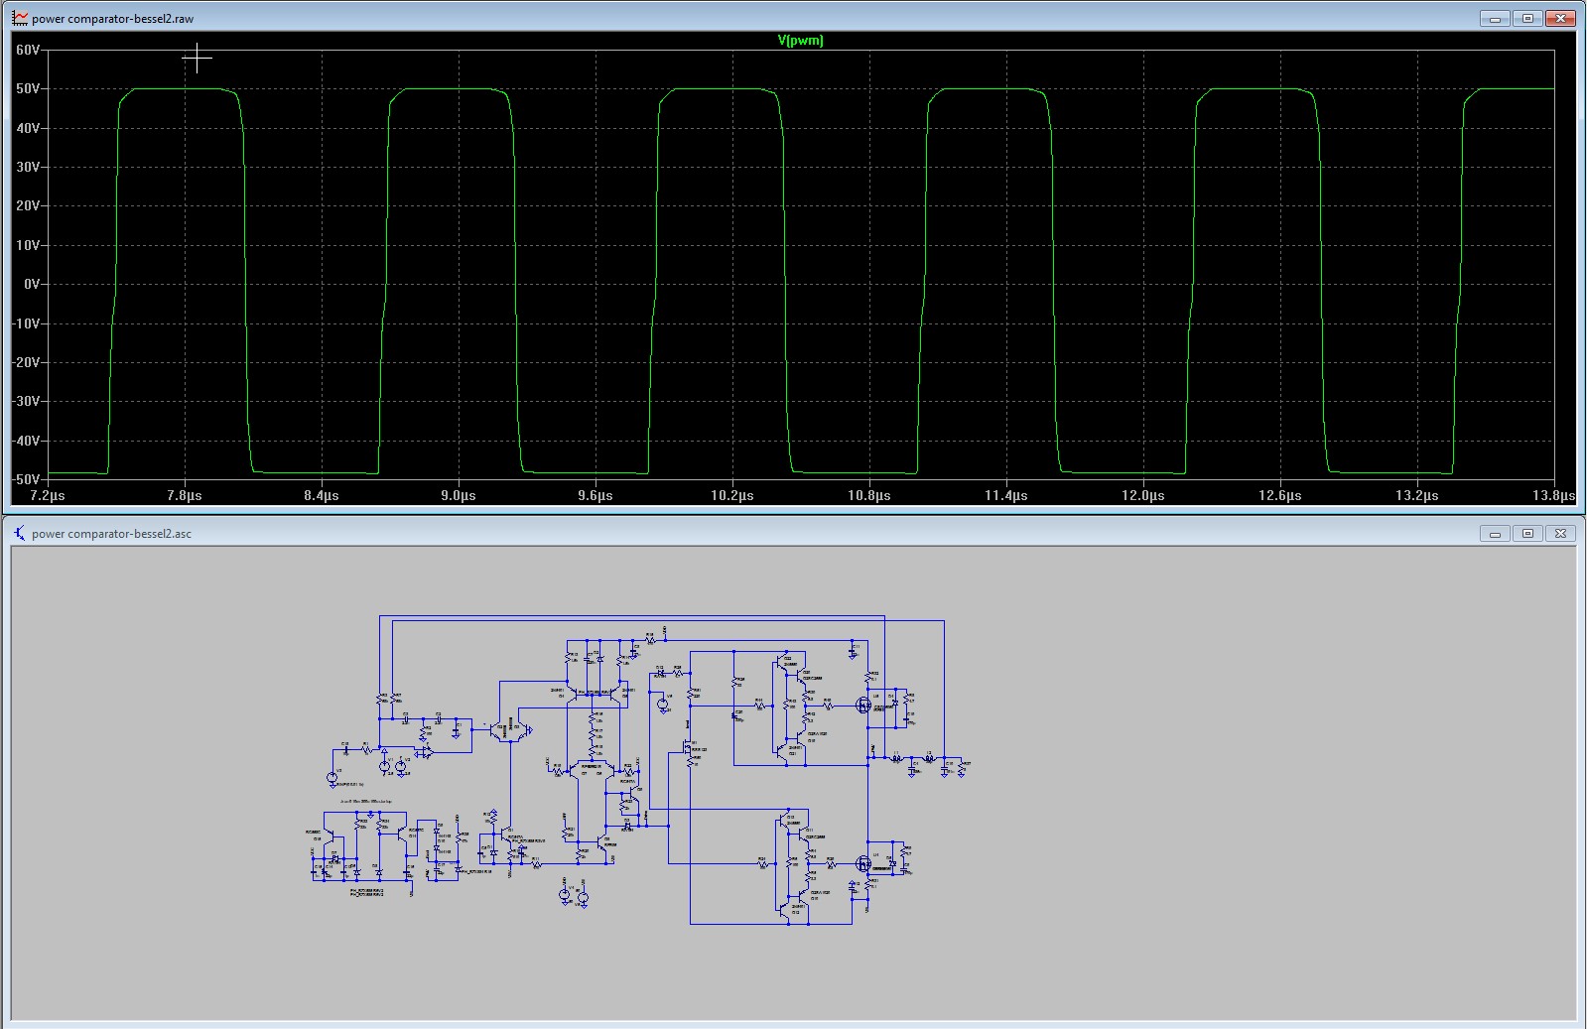Viewport: 1587px width, 1029px height.
Task: Click the 7.2µs time axis label
Action: tap(48, 495)
